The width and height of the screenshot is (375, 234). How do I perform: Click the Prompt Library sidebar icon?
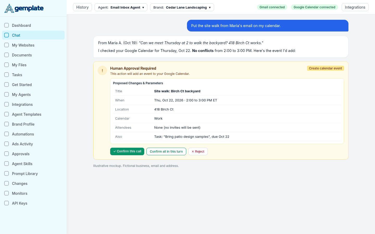pos(7,173)
